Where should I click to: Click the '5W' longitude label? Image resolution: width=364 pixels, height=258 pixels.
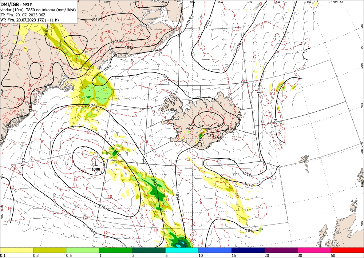coord(278,2)
